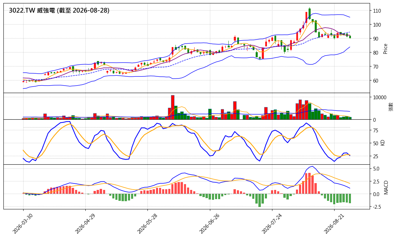Click the KD axis label

[x=383, y=143]
